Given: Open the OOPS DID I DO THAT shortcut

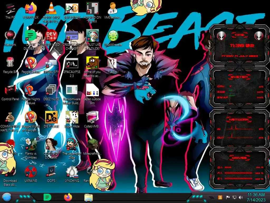Looking at the screenshot, I should 51,149.
